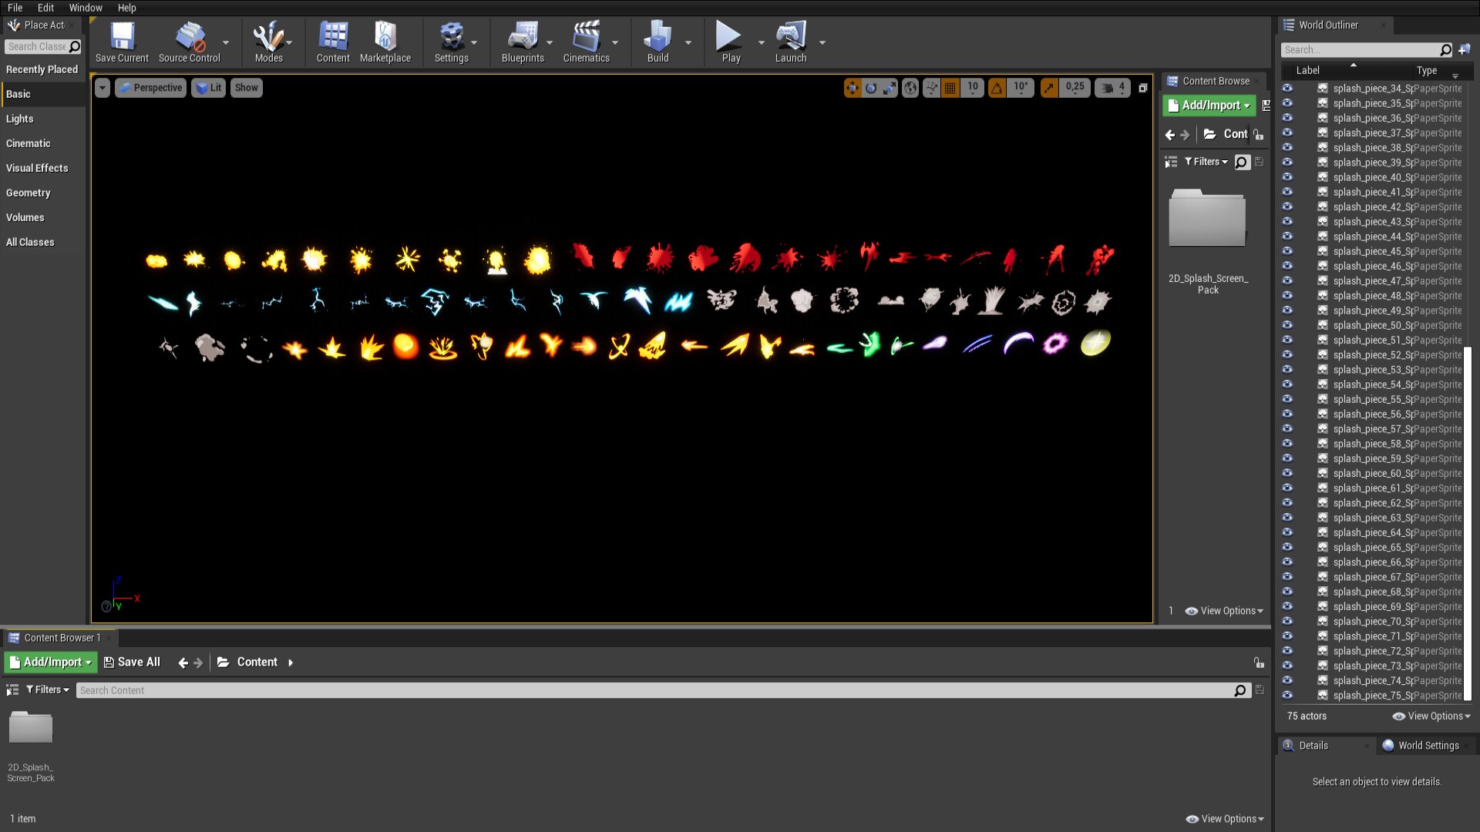Switch to the World Settings tab
This screenshot has width=1480, height=832.
[1428, 745]
